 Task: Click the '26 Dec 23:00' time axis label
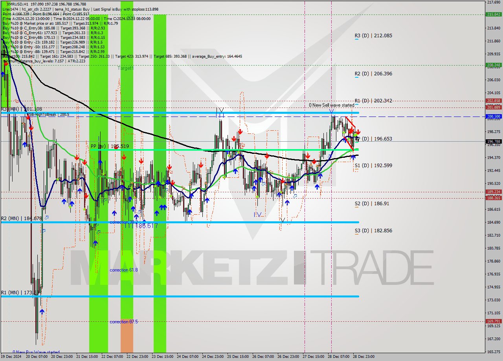click(x=288, y=357)
